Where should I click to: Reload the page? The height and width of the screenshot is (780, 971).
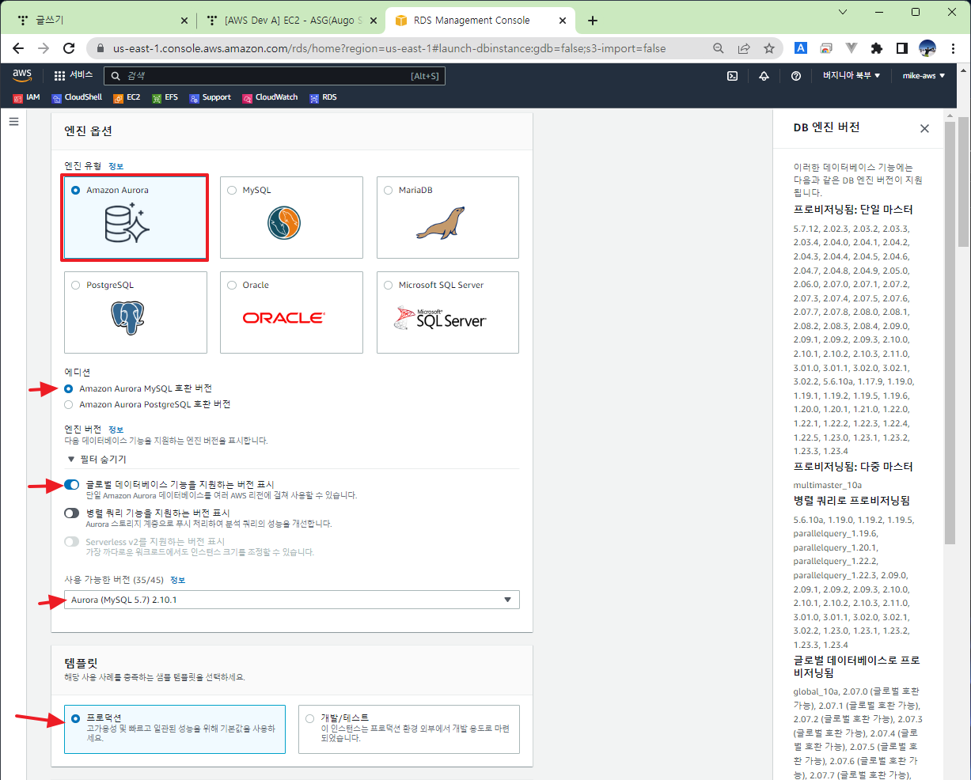click(x=69, y=48)
